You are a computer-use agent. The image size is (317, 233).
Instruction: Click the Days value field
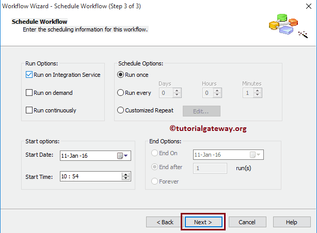(166, 93)
